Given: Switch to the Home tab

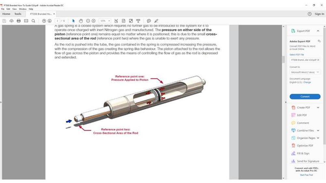Looking at the screenshot, I should [x=6, y=14].
